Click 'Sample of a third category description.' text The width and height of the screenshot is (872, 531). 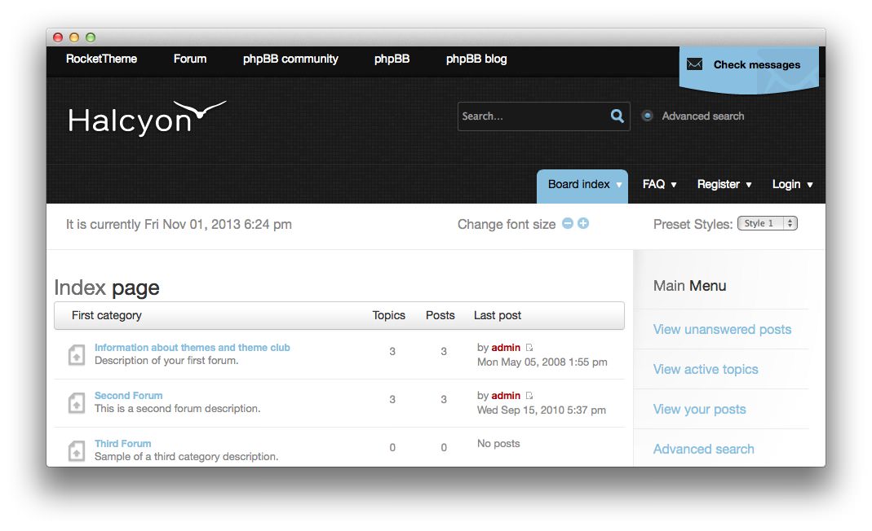186,457
